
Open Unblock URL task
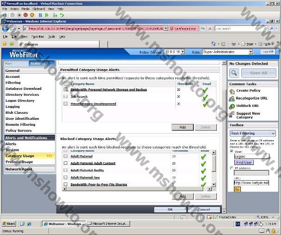(247, 106)
